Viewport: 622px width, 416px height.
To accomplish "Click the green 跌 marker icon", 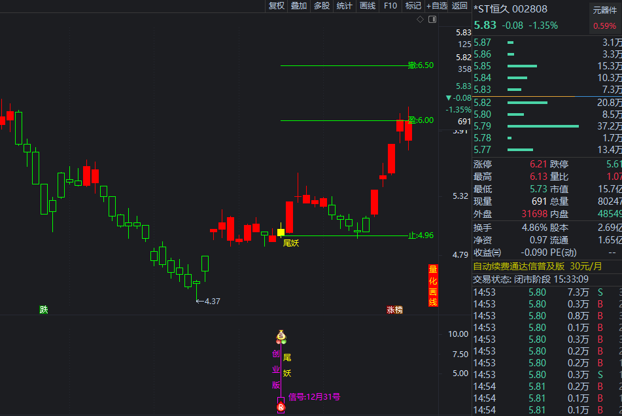I will (43, 309).
